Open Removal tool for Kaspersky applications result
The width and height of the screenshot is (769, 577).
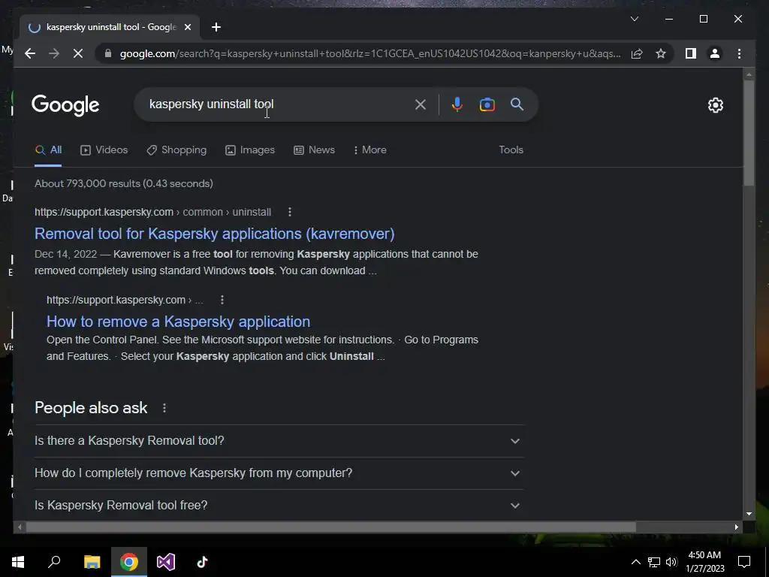(214, 234)
